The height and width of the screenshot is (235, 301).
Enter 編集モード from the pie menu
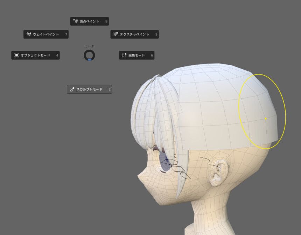[x=137, y=55]
